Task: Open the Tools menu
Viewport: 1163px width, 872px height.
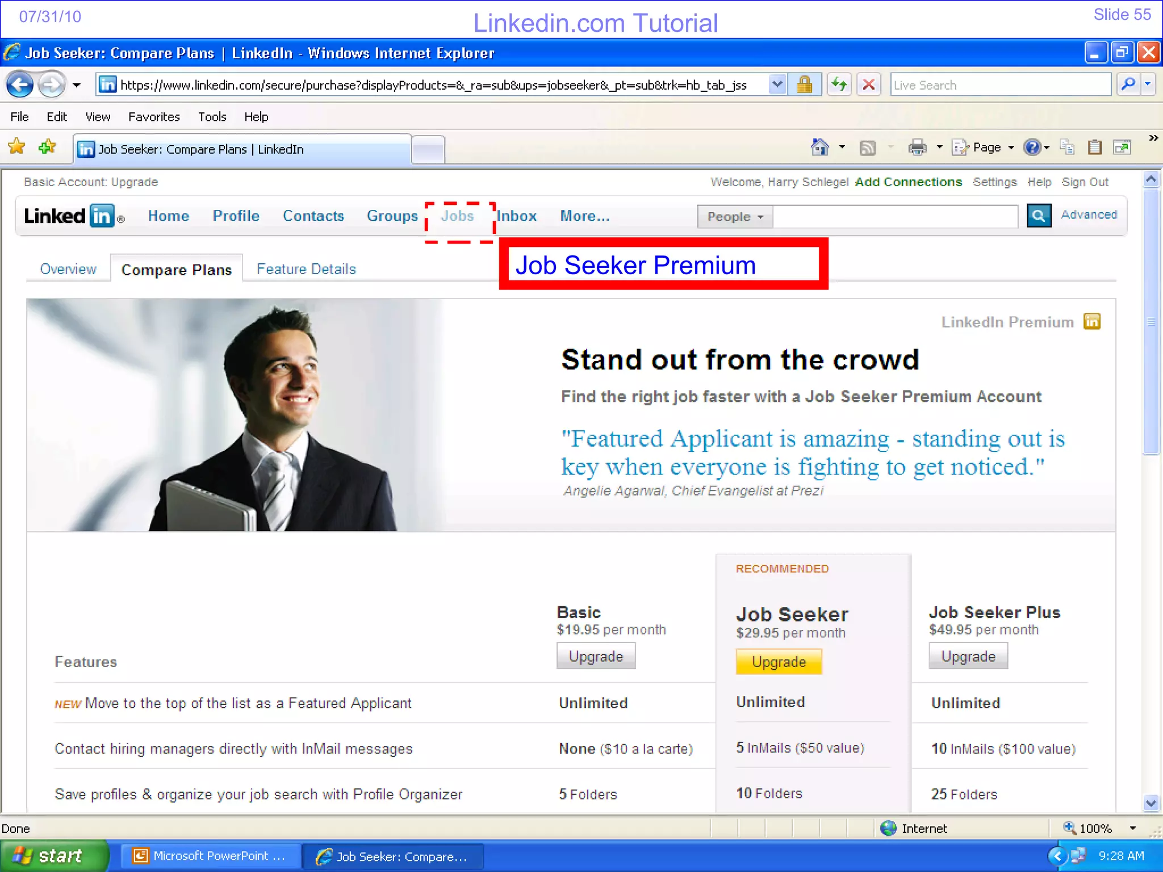Action: 212,117
